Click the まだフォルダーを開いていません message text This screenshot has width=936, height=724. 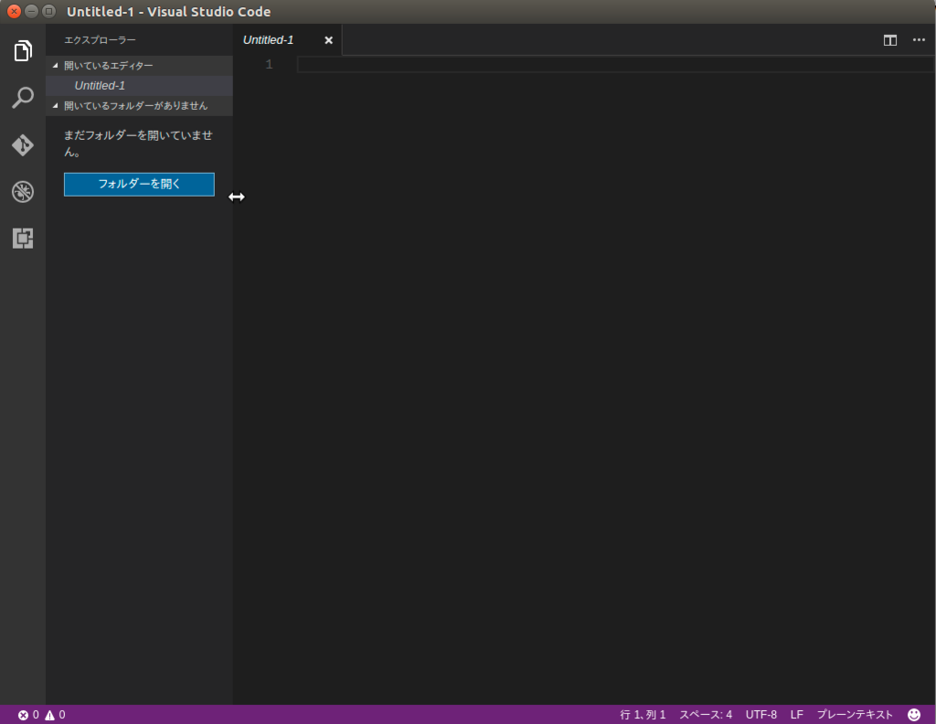point(138,144)
